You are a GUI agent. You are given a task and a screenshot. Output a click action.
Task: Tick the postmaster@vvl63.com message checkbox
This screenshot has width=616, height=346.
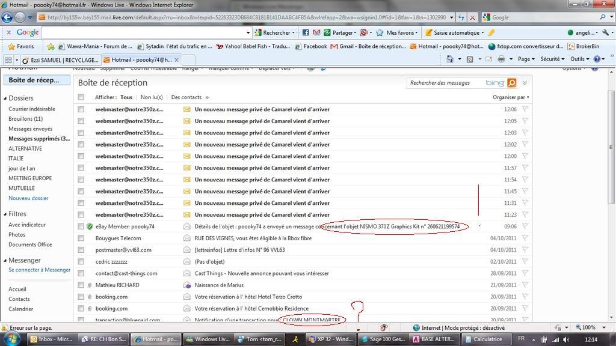pyautogui.click(x=81, y=250)
